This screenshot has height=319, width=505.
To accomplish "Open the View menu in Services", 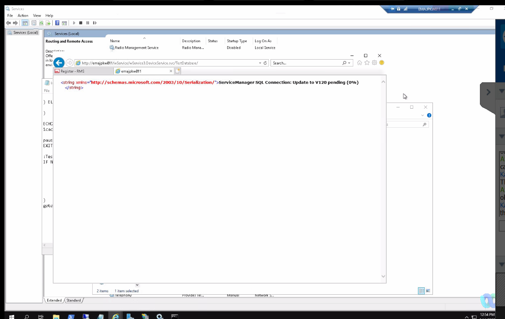I will pos(37,15).
